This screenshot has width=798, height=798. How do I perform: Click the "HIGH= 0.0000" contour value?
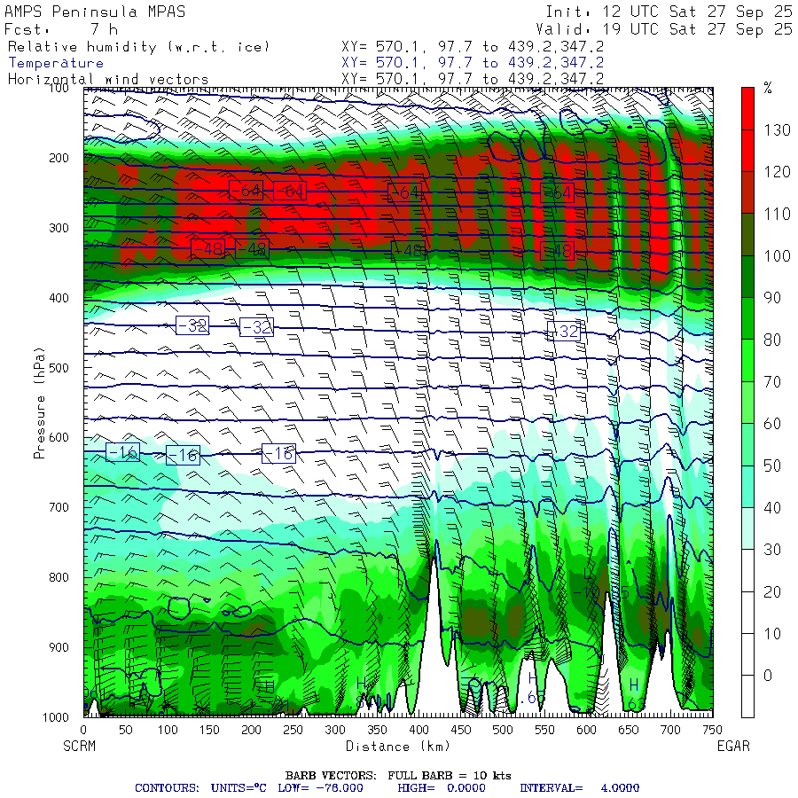point(442,788)
